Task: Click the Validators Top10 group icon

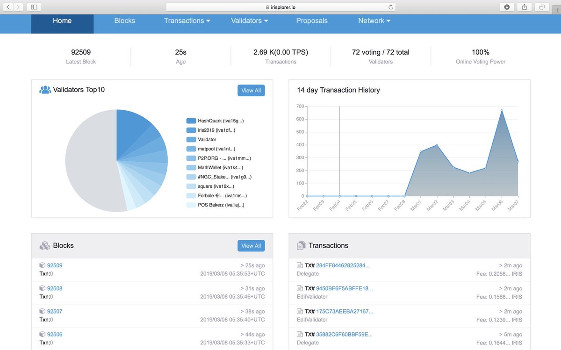Action: tap(44, 89)
